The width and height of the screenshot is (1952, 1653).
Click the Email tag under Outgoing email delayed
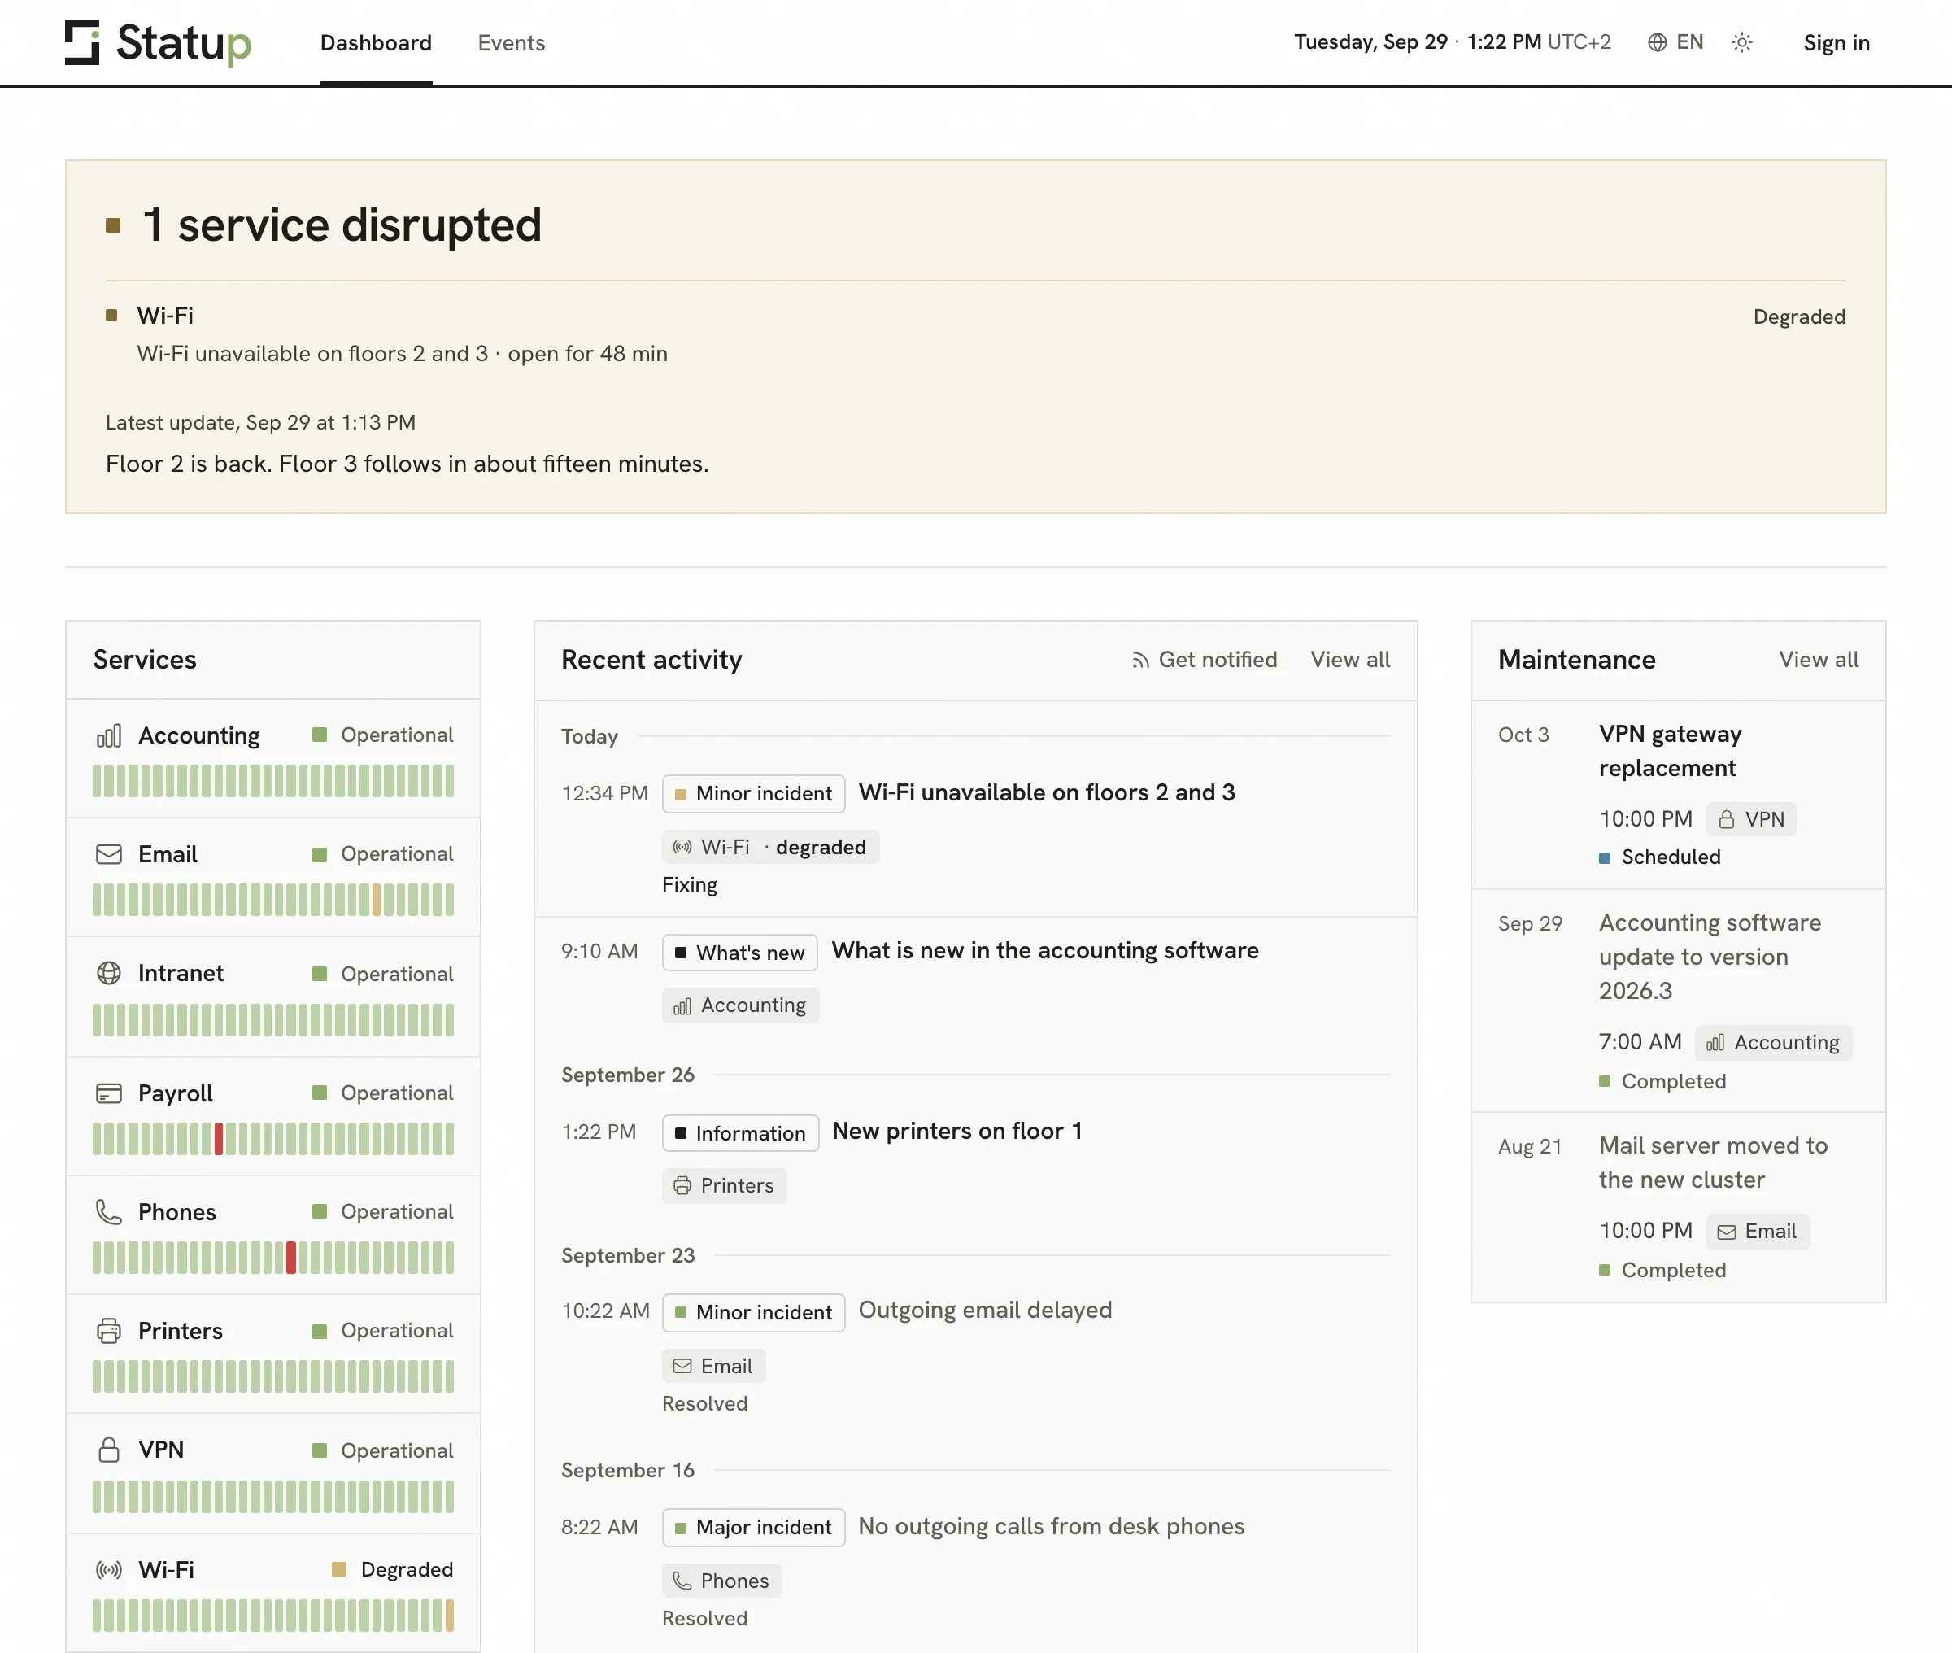point(712,1367)
